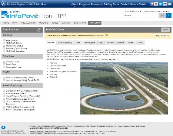Image resolution: width=173 pixels, height=136 pixels.
Task: Select PCC Cracking (Cracked Panel Percent) checkbox
Action: click(4, 102)
